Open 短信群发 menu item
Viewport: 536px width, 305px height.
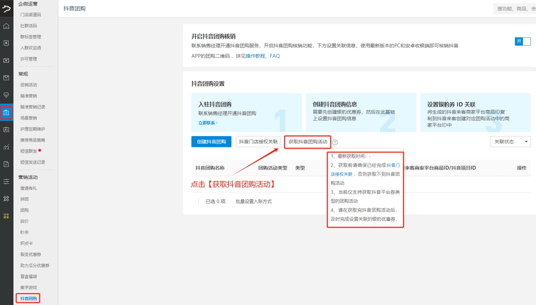(29, 151)
